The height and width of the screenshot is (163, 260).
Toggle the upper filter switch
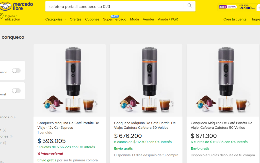point(16,71)
